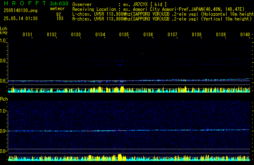This screenshot has width=254, height=165.
Task: Click the HROFFT title text
Action: tap(25, 3)
